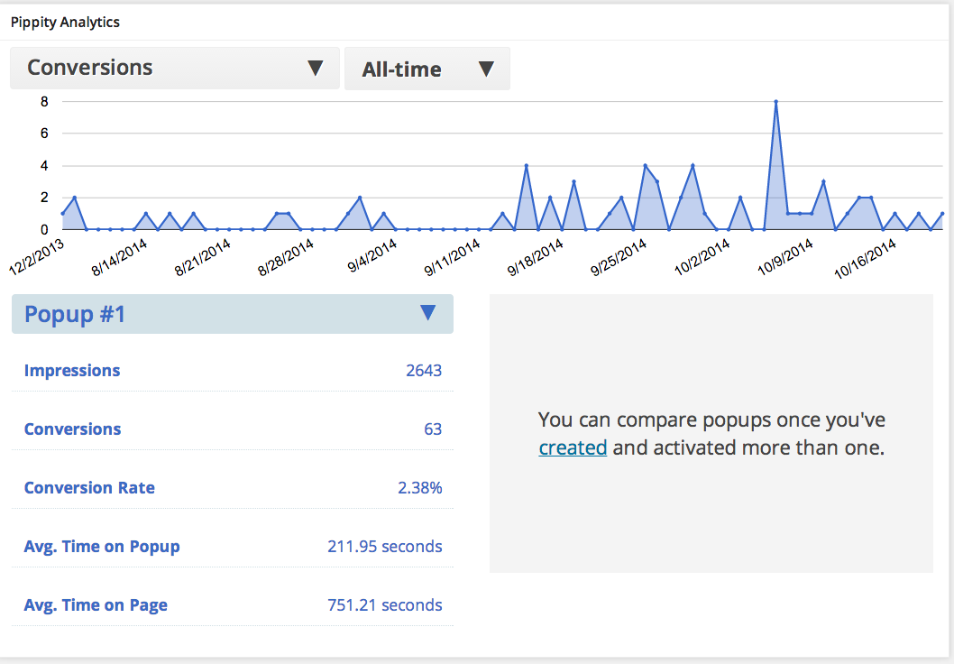Open the All-time date range dropdown

pyautogui.click(x=427, y=69)
